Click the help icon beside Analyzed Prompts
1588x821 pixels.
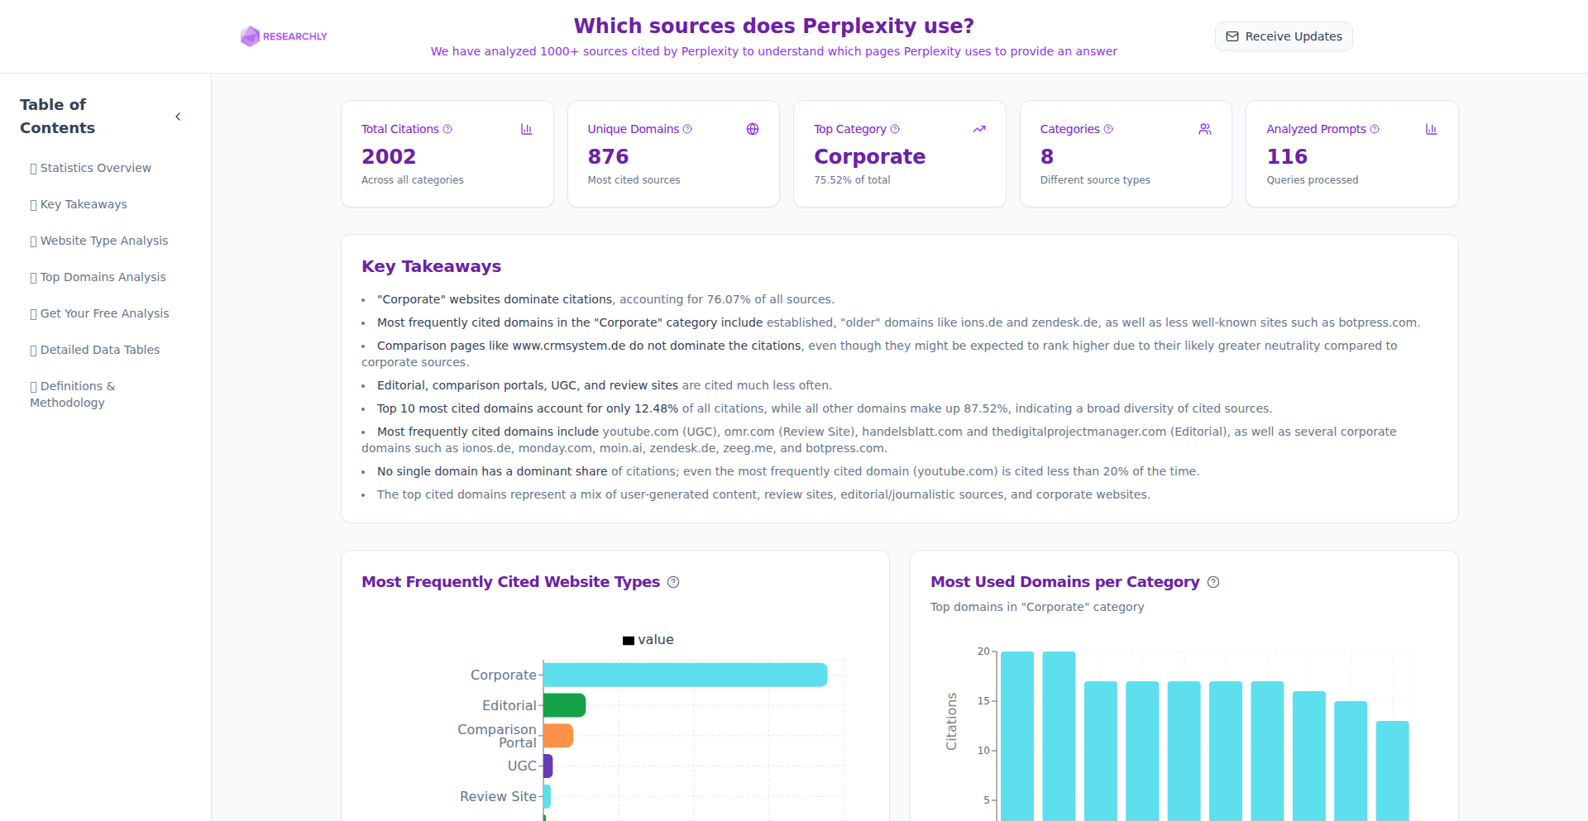(x=1375, y=129)
